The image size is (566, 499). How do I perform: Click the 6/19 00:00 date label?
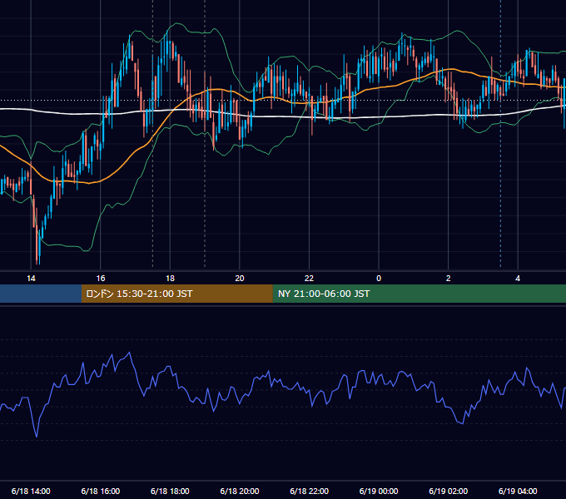379,491
